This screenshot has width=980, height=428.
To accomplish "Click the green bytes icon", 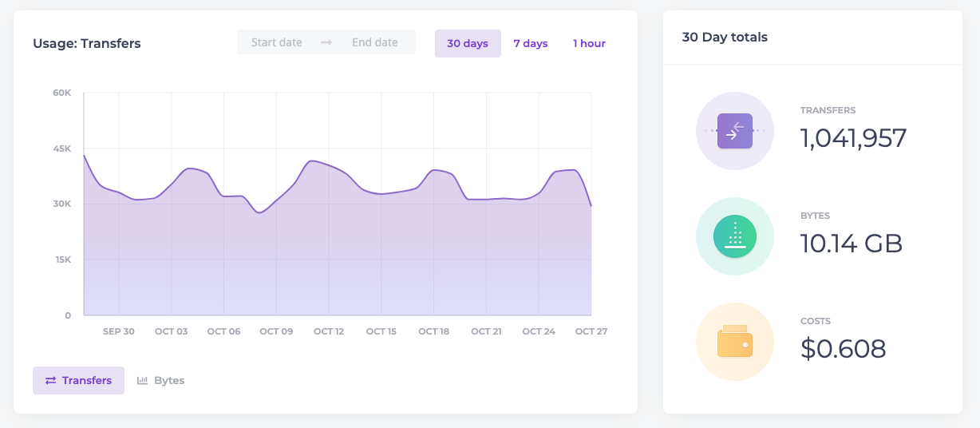I will [735, 236].
